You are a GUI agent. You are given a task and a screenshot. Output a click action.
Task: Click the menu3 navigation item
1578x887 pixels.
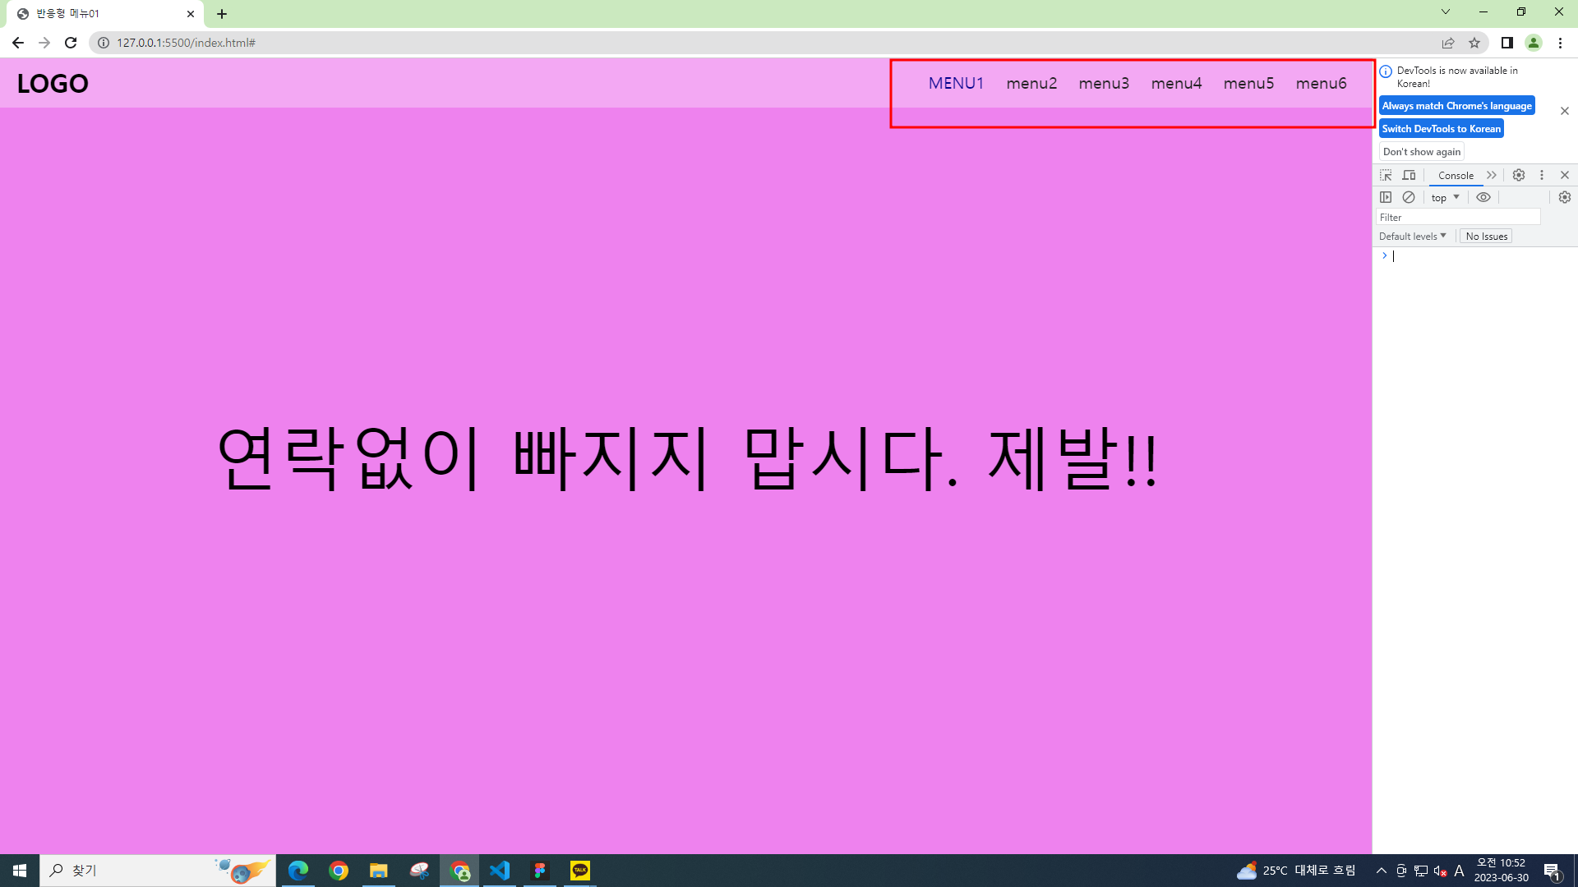click(x=1104, y=83)
